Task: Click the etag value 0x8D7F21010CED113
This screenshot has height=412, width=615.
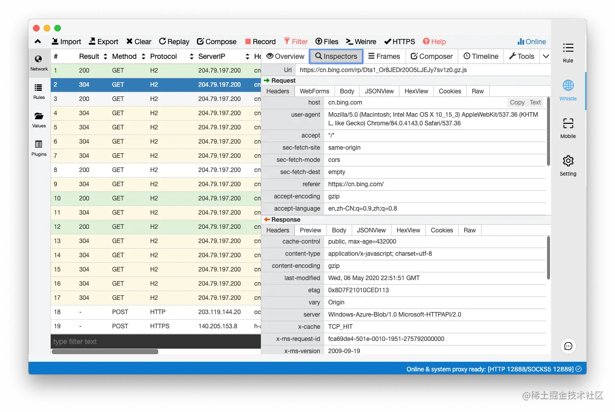Action: click(x=358, y=290)
